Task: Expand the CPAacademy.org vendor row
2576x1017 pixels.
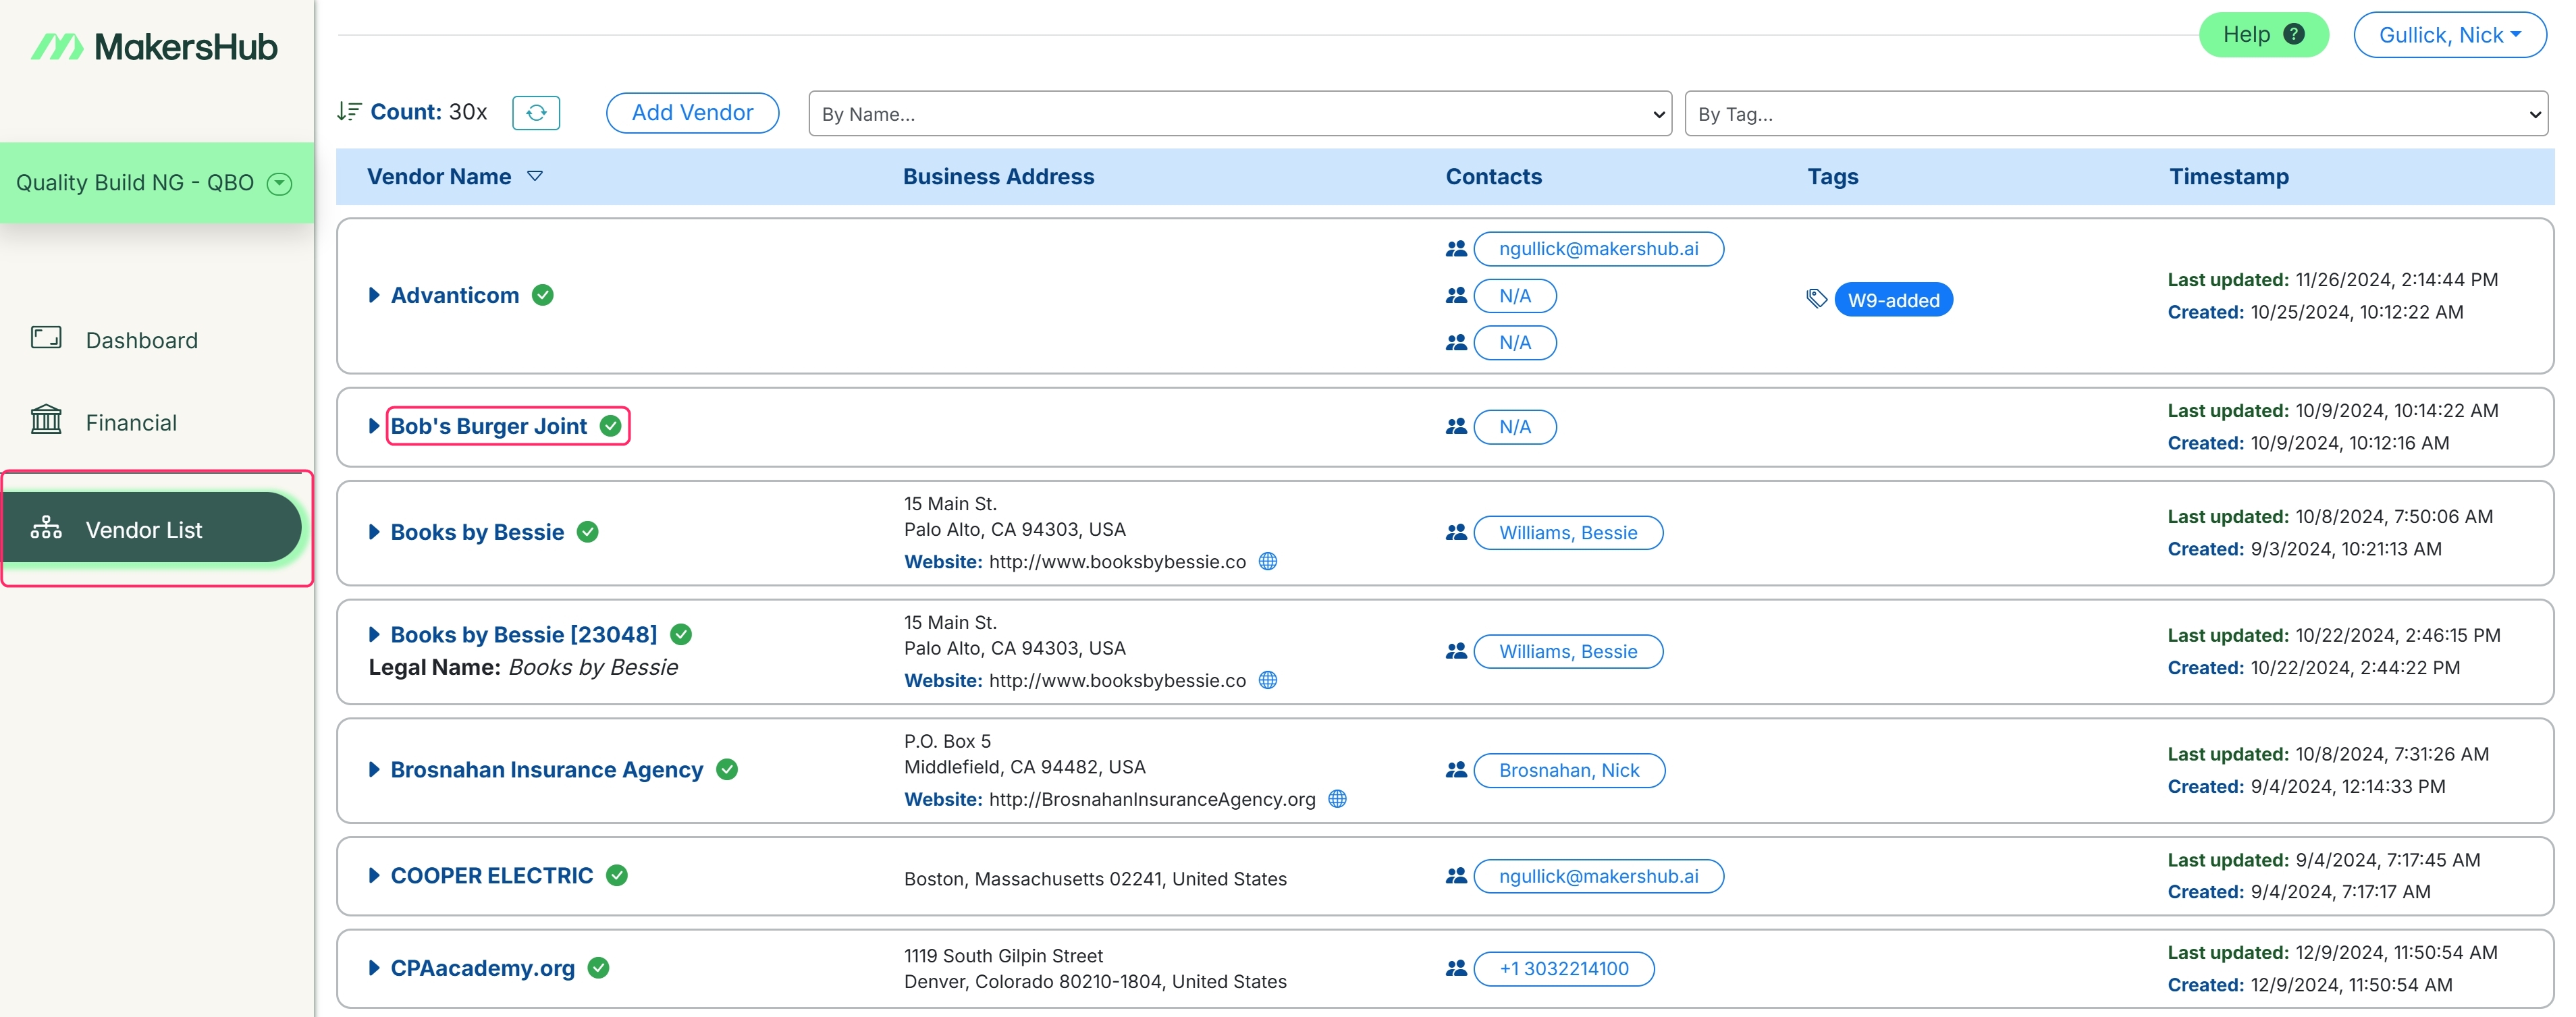Action: tap(374, 968)
